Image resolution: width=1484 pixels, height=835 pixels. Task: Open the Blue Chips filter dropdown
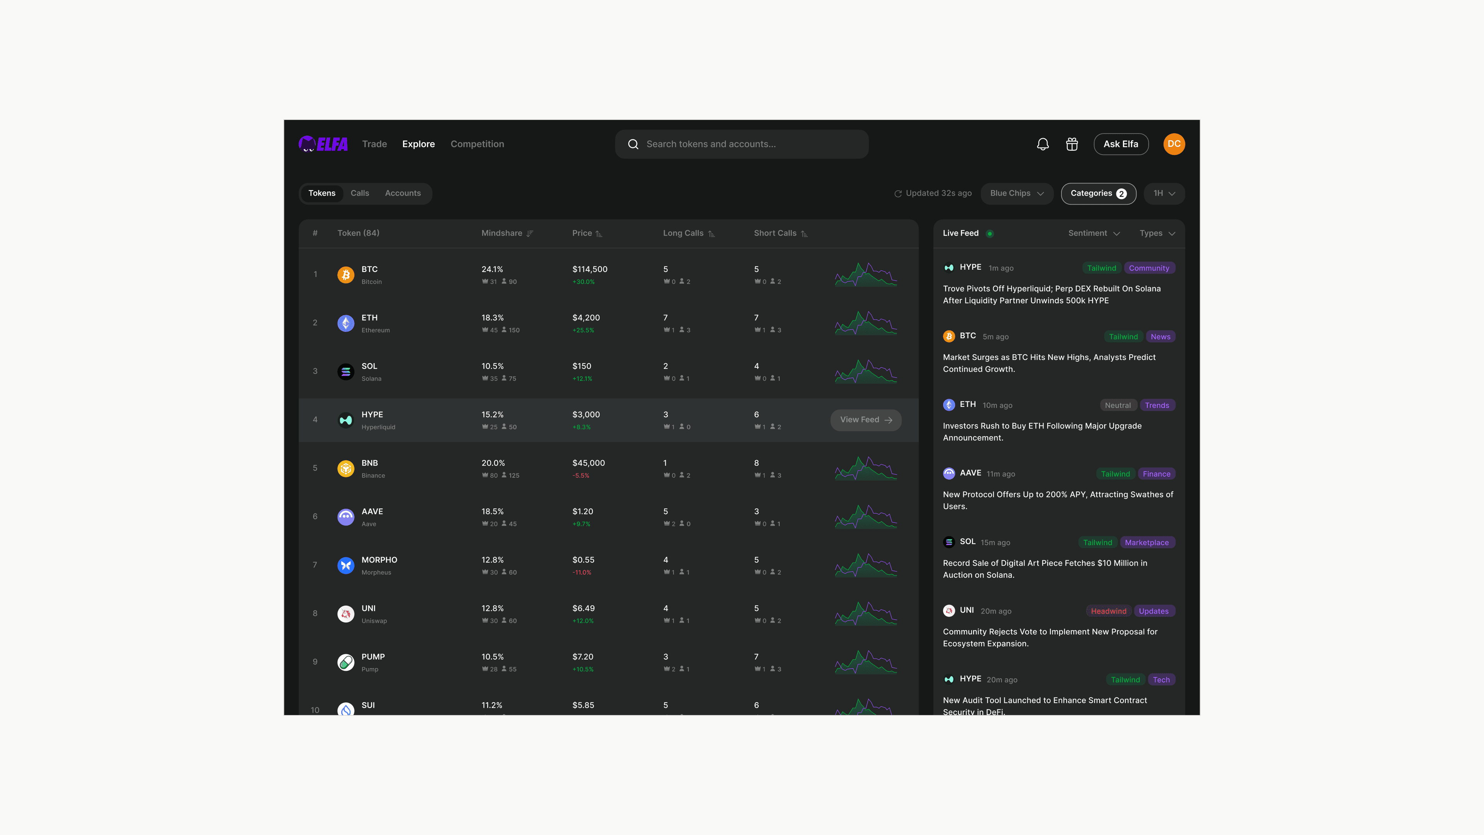pos(1017,194)
